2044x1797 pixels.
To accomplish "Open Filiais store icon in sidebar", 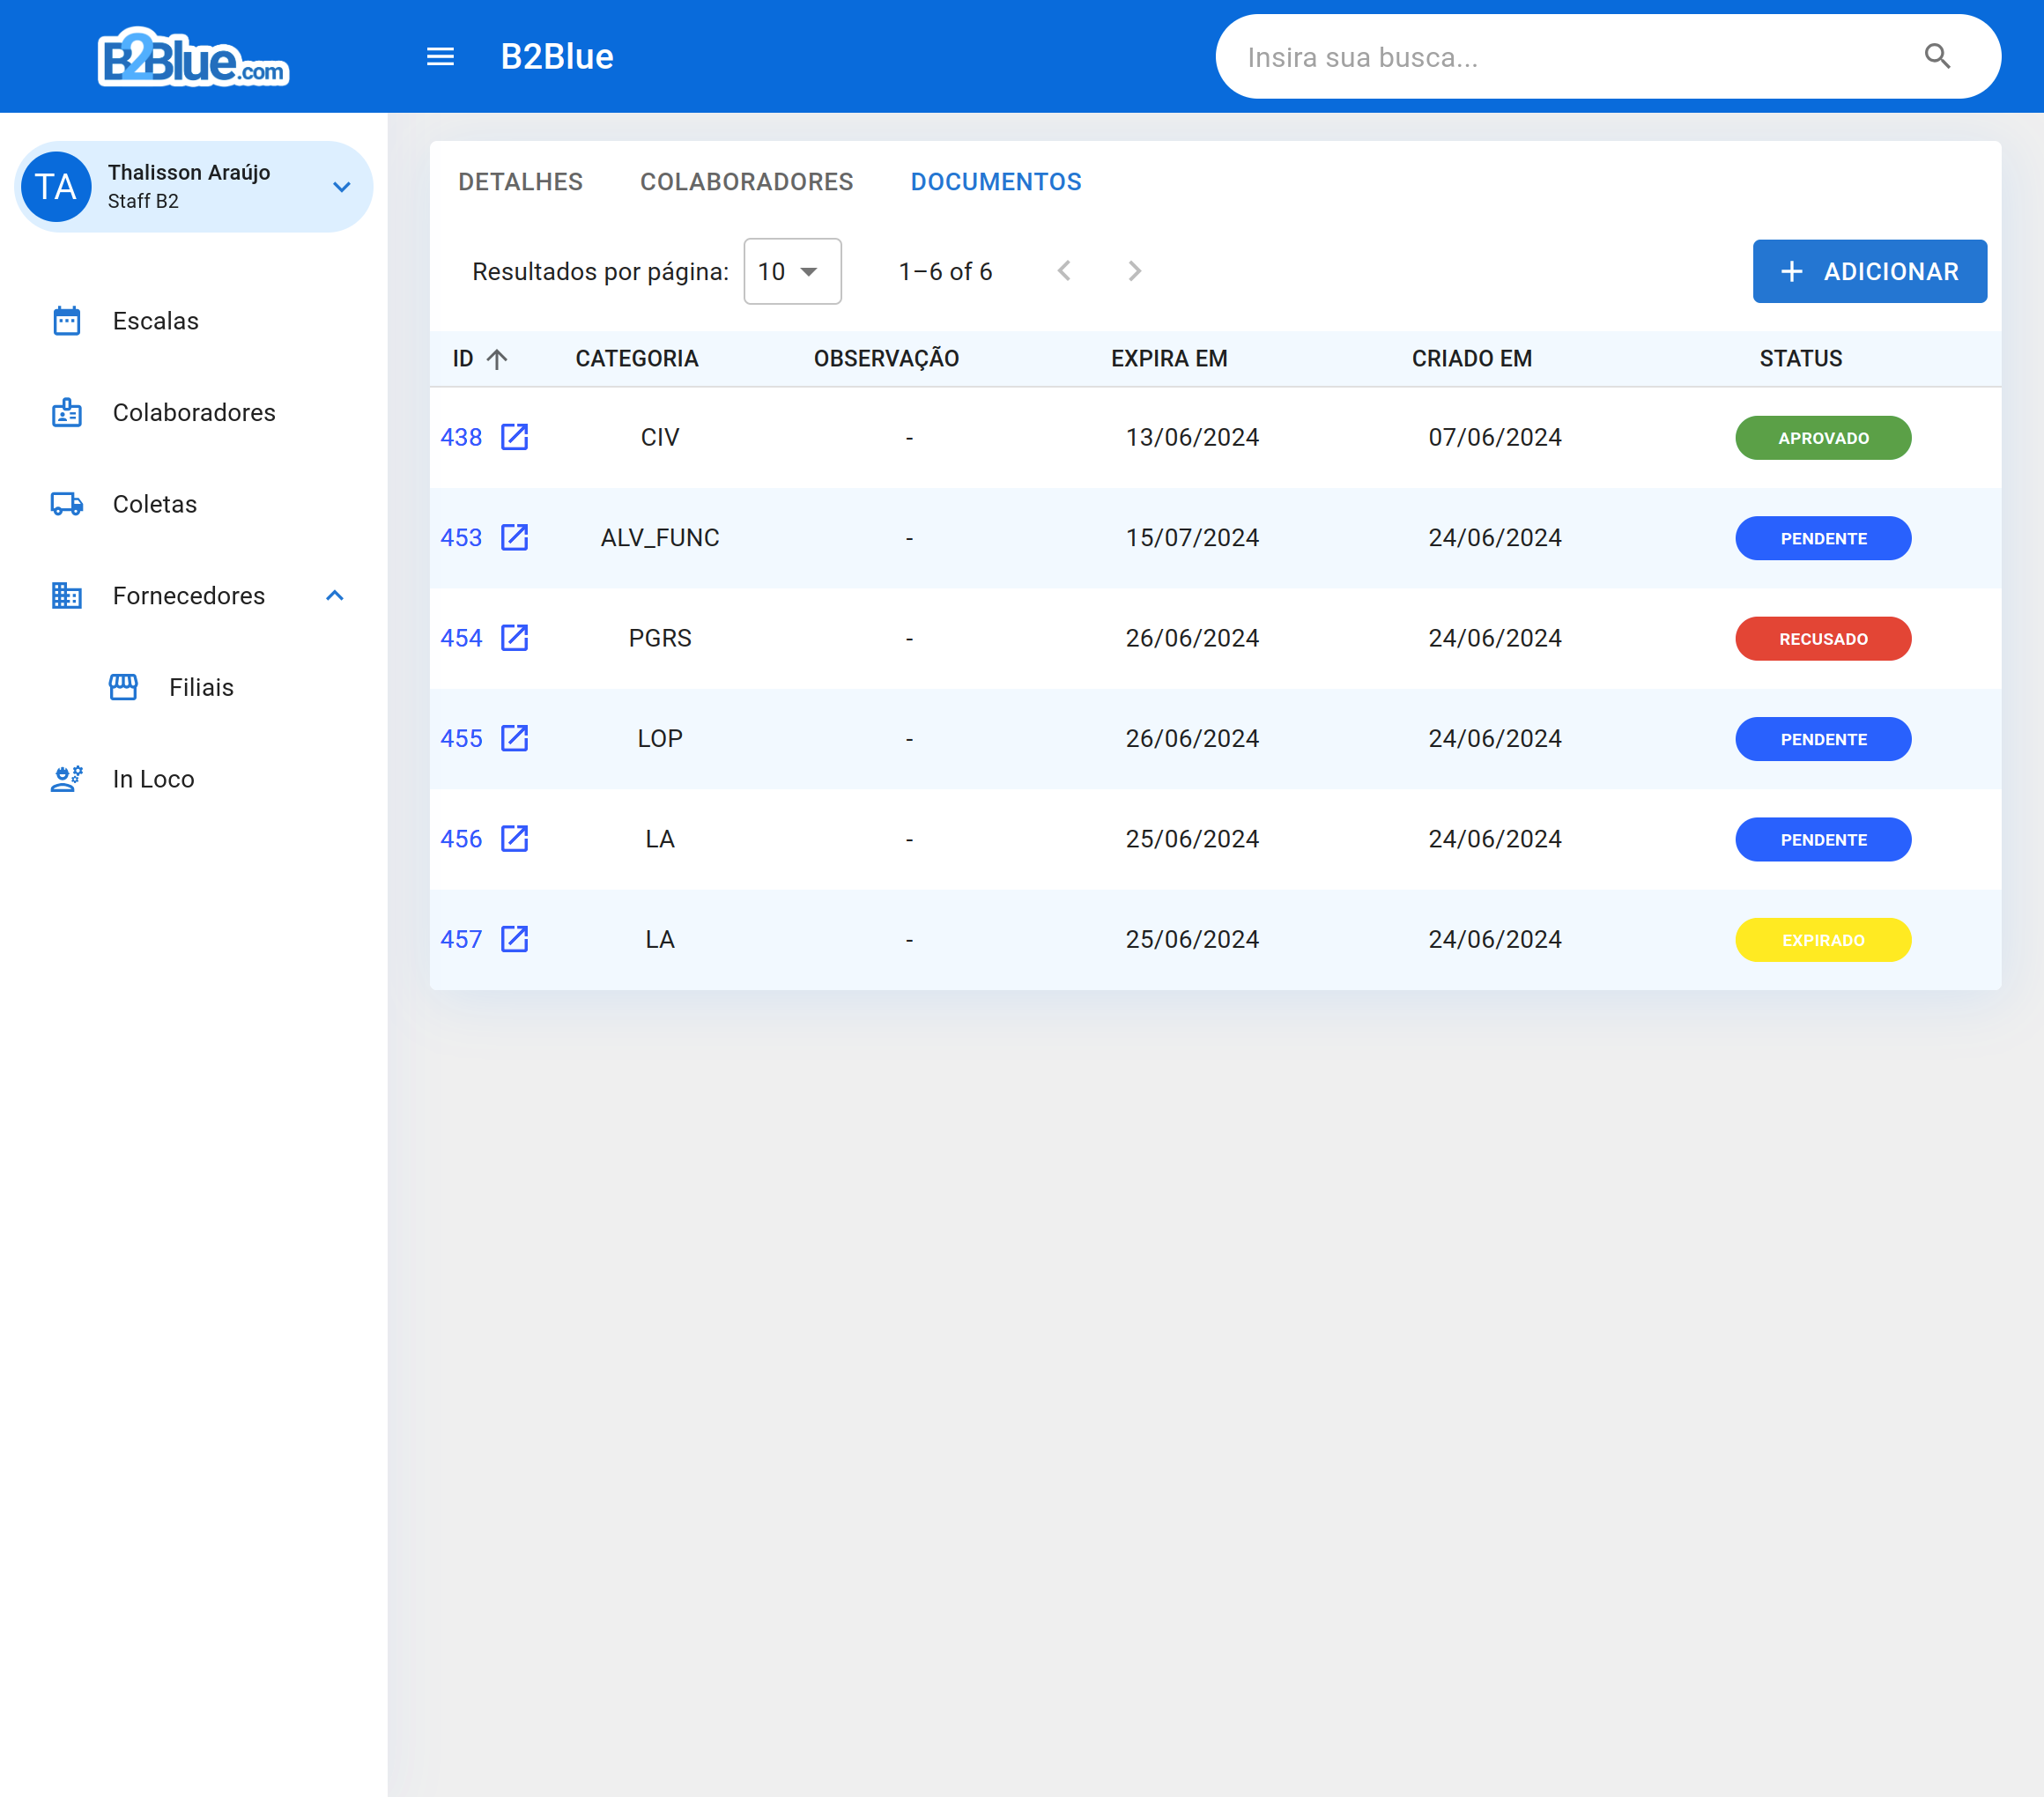I will (x=123, y=687).
